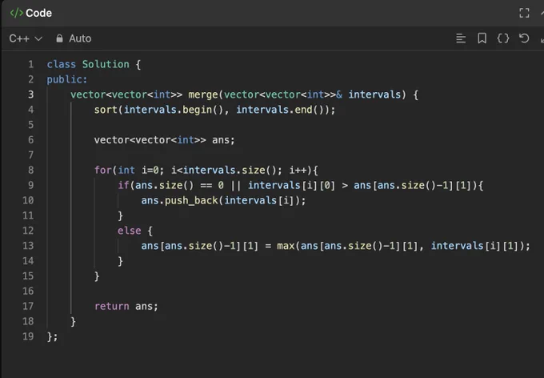The width and height of the screenshot is (544, 378).
Task: Click the 'return ans;' statement
Action: point(126,307)
